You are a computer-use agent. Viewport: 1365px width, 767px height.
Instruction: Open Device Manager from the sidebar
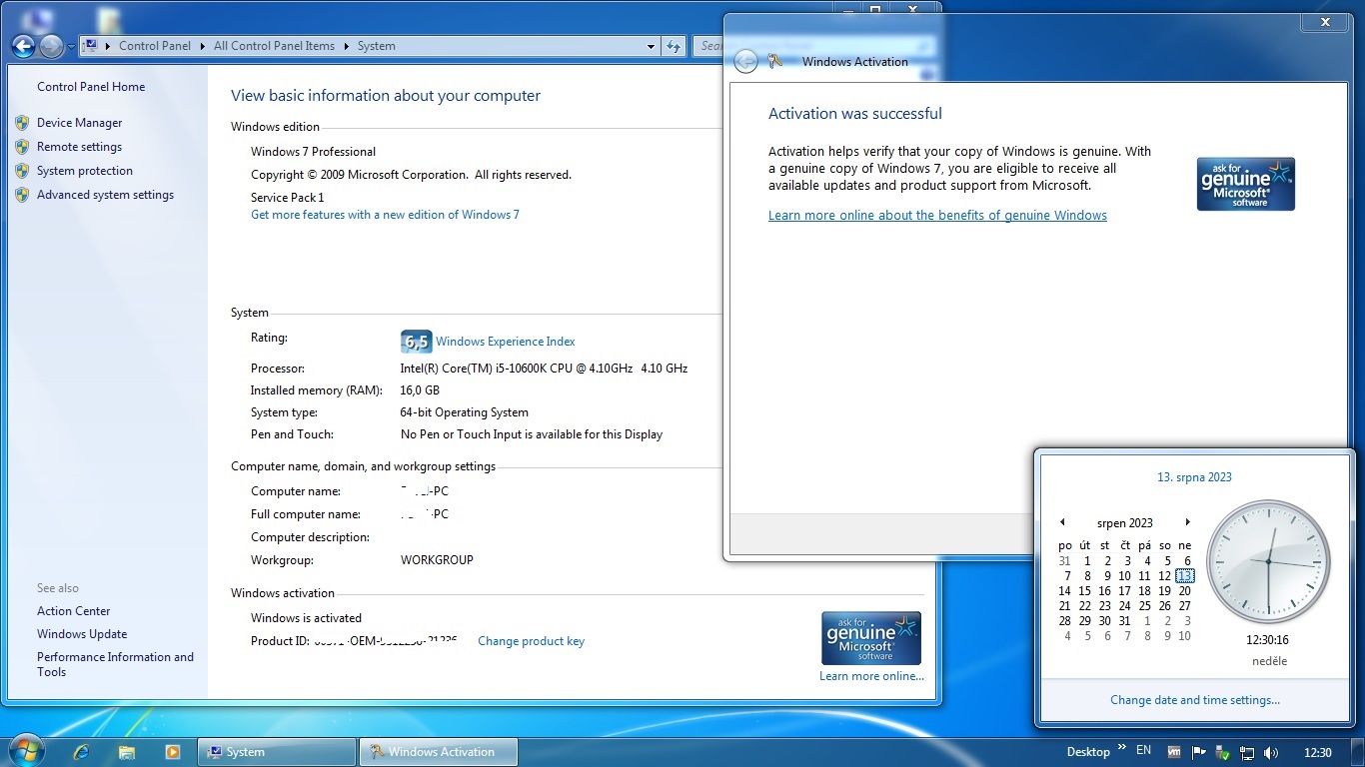point(80,123)
